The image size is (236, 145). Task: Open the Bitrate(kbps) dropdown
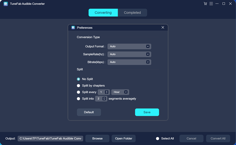[129, 62]
